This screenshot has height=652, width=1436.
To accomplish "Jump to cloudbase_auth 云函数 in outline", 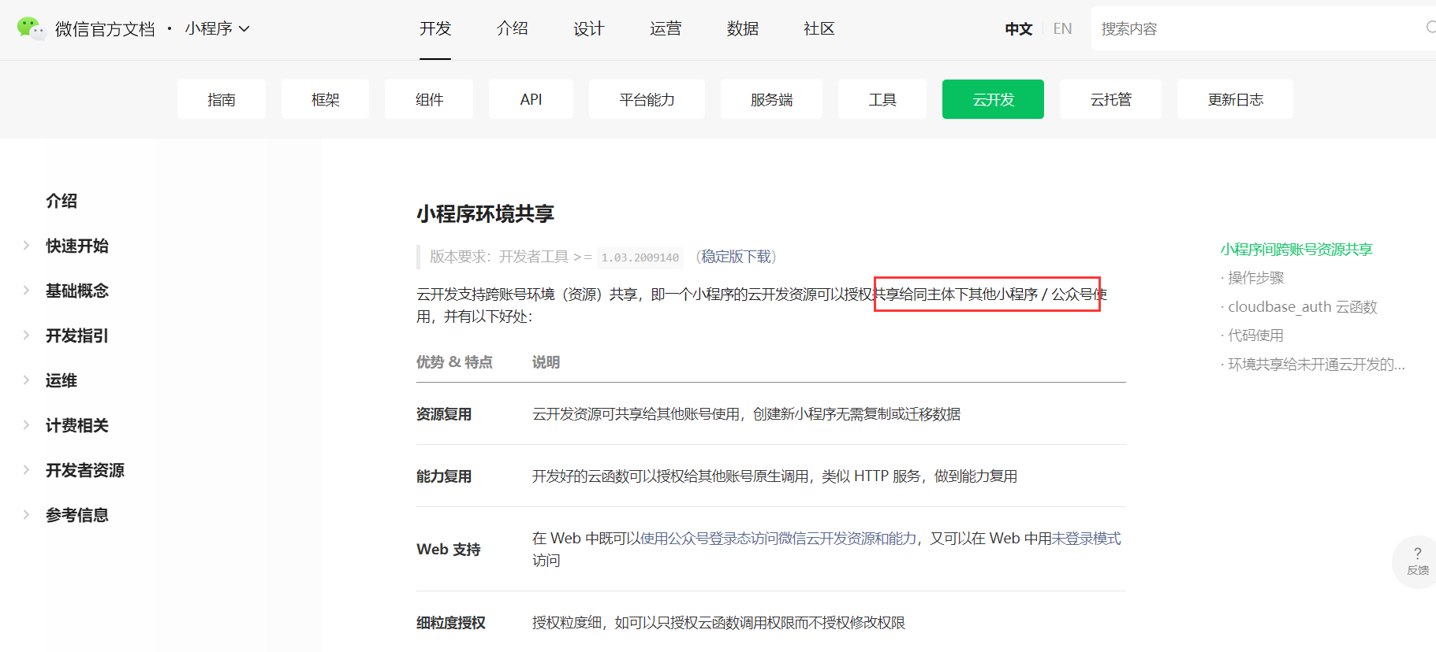I will [1302, 307].
